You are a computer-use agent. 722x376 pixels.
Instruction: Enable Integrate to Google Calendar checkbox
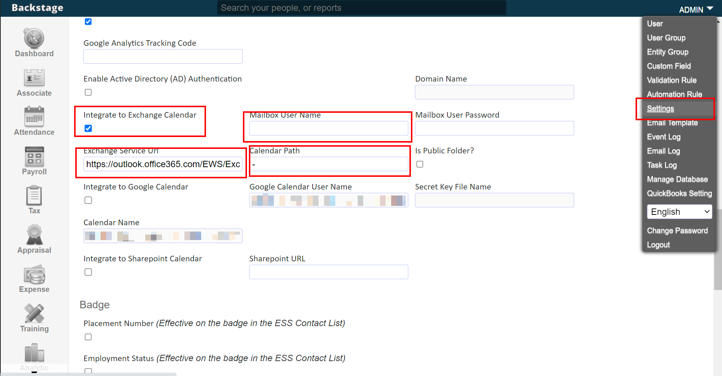coord(88,200)
